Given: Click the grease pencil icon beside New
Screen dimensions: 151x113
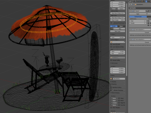Looking at the screenshot, I should 111,29.
